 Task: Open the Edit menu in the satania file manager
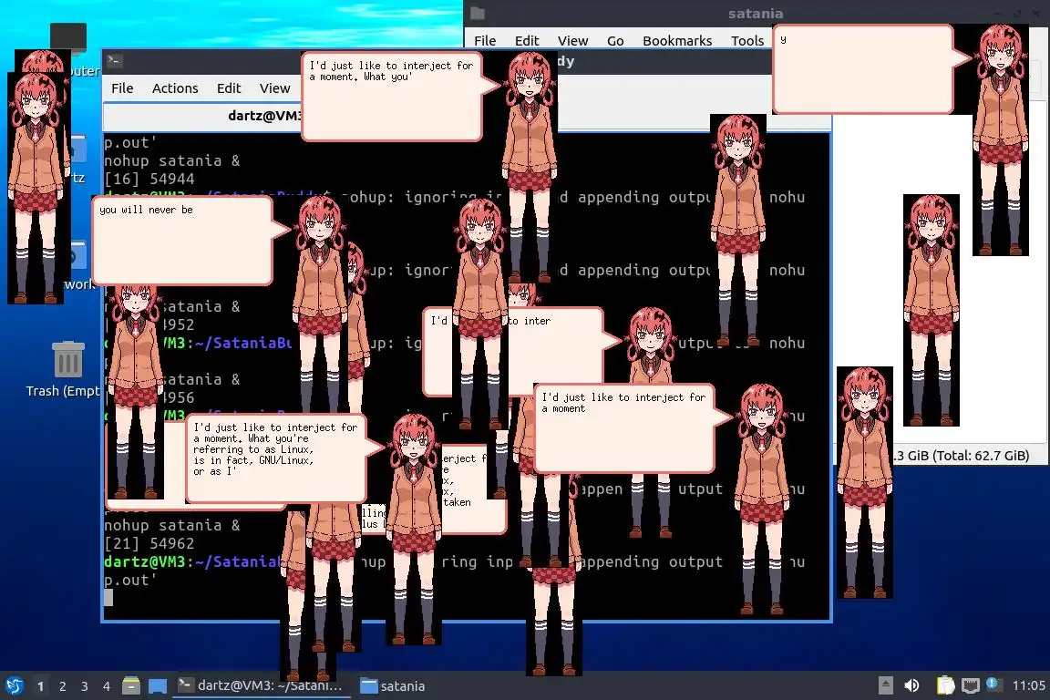526,41
